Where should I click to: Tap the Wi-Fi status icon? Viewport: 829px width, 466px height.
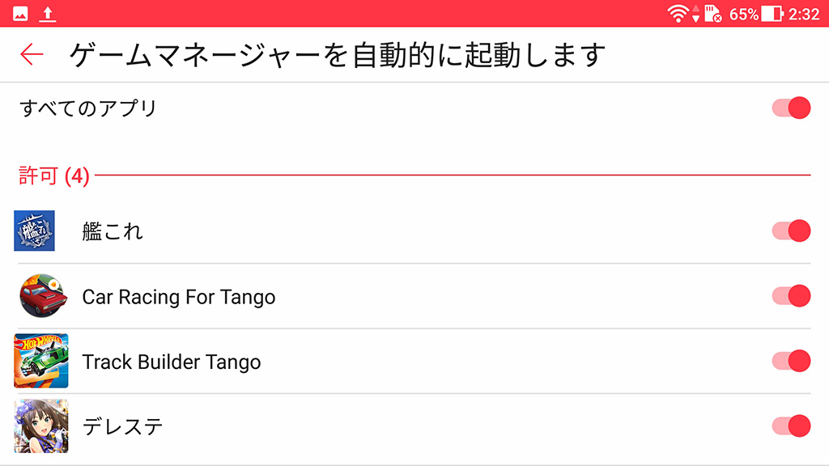(x=678, y=14)
